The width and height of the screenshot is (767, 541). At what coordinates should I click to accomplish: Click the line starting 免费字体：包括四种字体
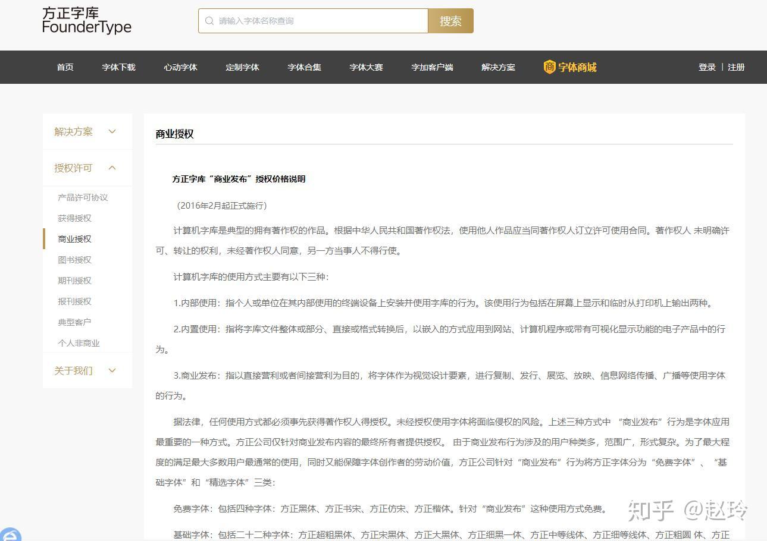point(391,509)
